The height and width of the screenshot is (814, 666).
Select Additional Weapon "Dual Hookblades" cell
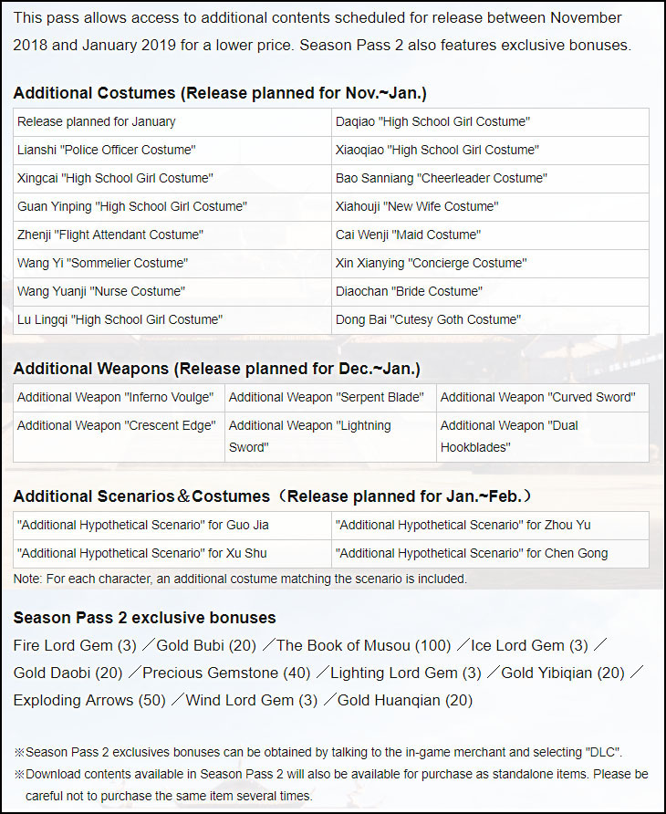tap(509, 436)
